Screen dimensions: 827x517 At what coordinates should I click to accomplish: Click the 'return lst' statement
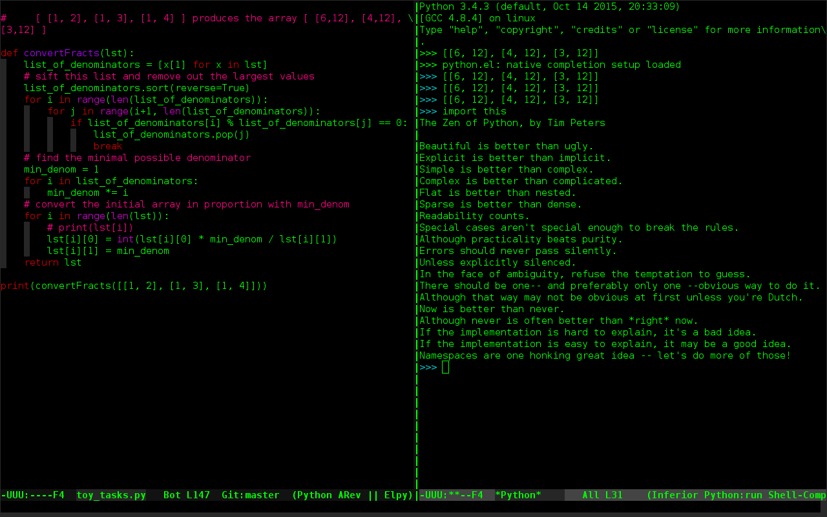(53, 262)
